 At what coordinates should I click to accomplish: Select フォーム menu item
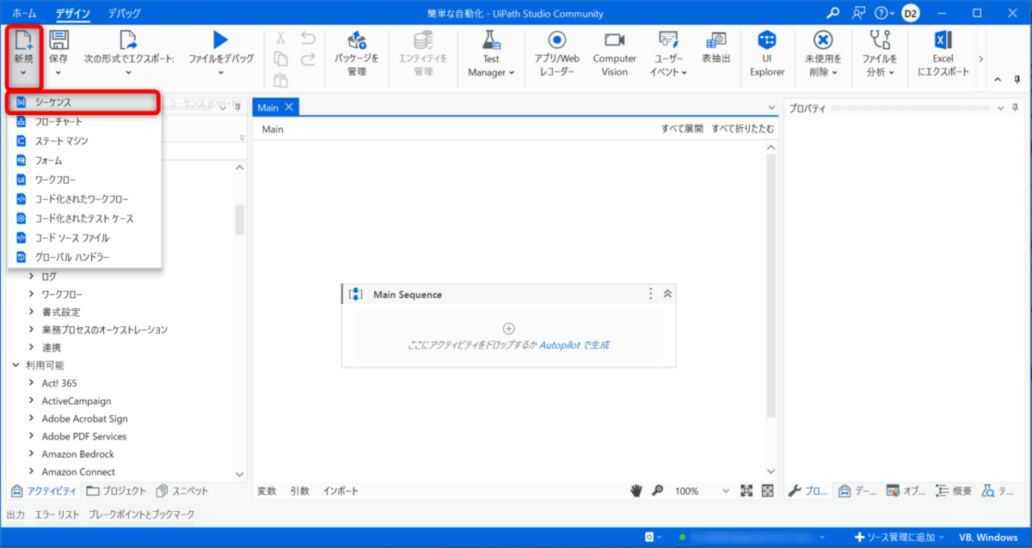point(84,161)
